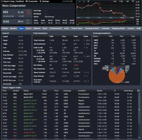Open the Market tab
Screen dimensions: 142x140
[5, 28]
